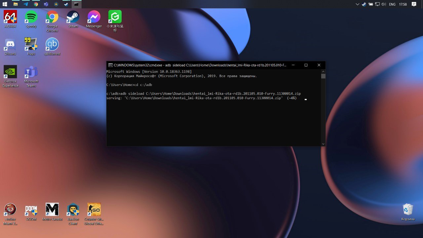423x238 pixels.
Task: Change the ENG input language
Action: pos(392,4)
